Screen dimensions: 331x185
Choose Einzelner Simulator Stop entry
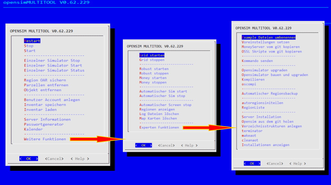pyautogui.click(x=52, y=60)
